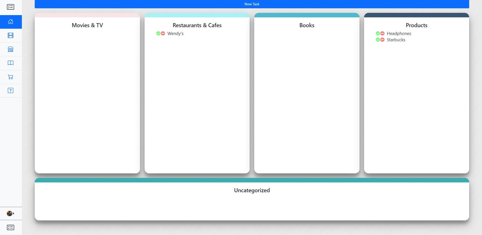The image size is (482, 235).
Task: Open the question mark icon in sidebar
Action: coord(11,91)
